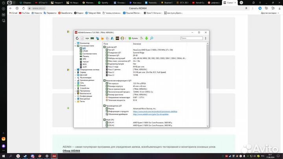Click the AIDA64 list vertical scrollbar
The height and width of the screenshot is (159, 283).
tap(208, 66)
